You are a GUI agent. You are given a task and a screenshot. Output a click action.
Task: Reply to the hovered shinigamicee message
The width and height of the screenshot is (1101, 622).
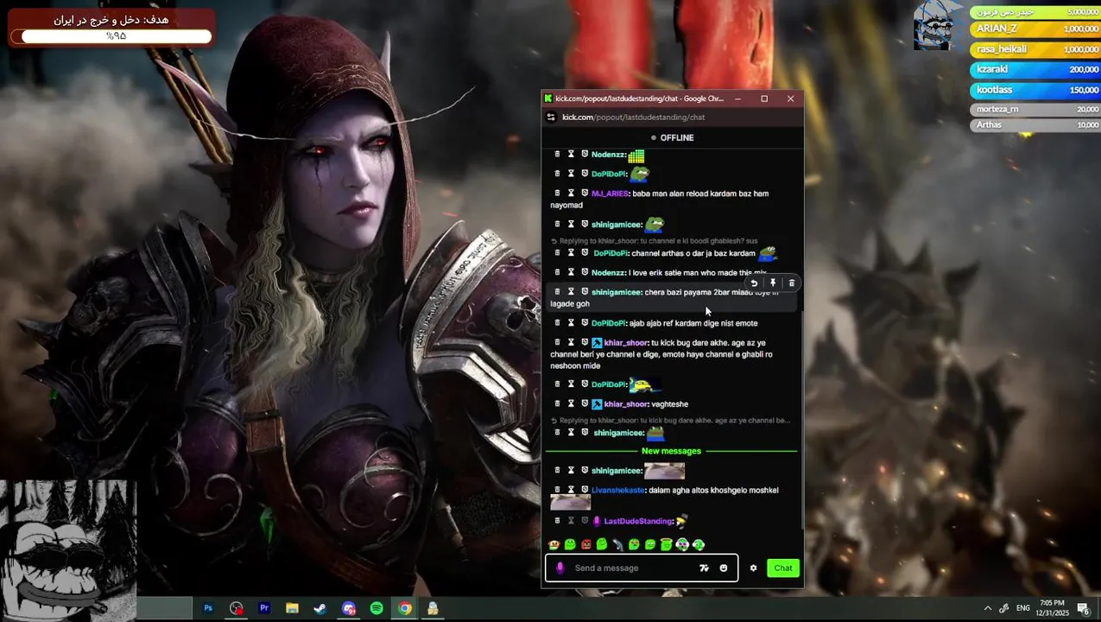754,283
